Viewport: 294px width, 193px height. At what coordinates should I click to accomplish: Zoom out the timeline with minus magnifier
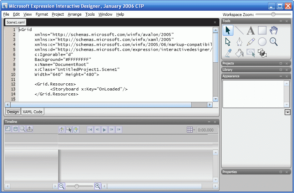coord(62,186)
